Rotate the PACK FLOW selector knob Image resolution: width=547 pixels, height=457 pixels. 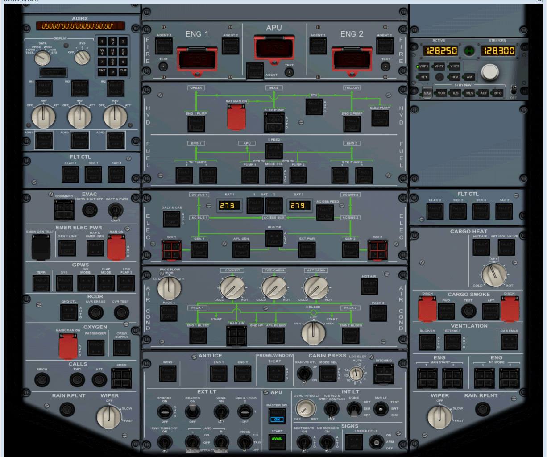point(169,287)
